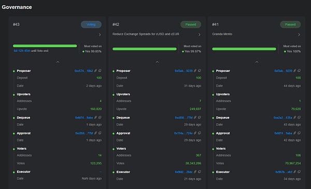Copy dequeue address in proposal #42
Viewport: 311px width, 189px height.
point(200,117)
